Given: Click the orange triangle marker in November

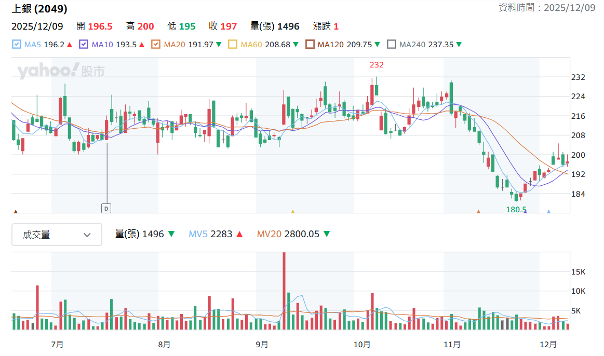Looking at the screenshot, I should (478, 211).
